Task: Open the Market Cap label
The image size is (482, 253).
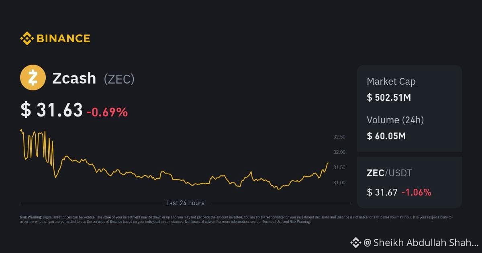Action: (x=391, y=82)
